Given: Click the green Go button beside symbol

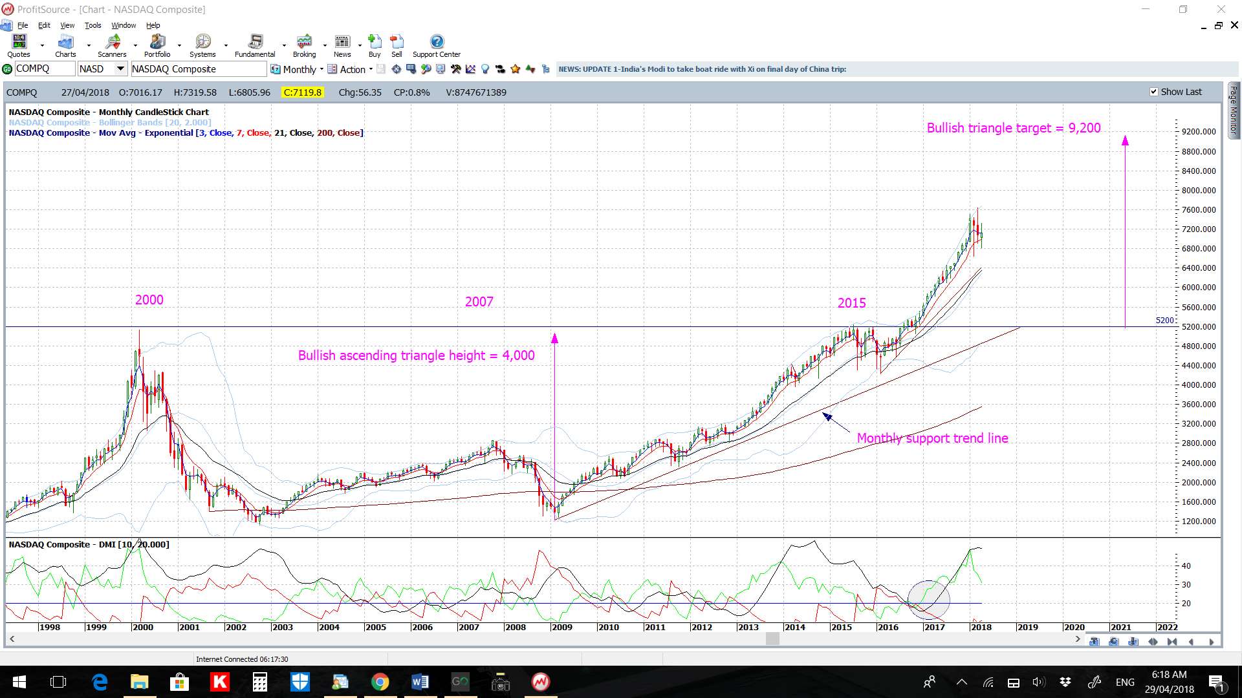Looking at the screenshot, I should coord(7,69).
